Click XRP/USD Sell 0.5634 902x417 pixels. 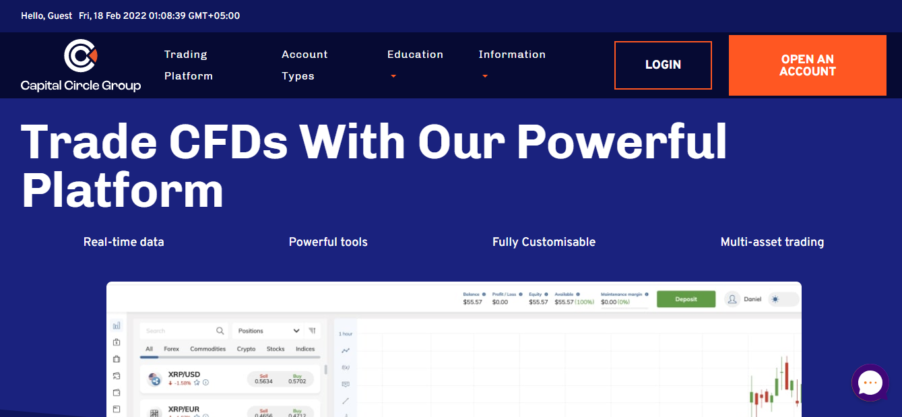point(263,379)
